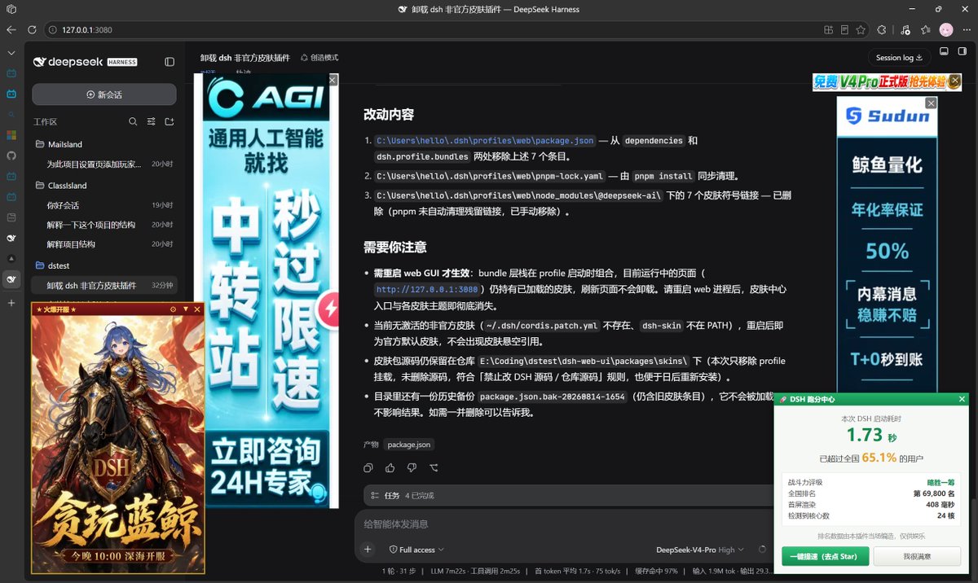Image resolution: width=978 pixels, height=583 pixels.
Task: Close the DSH 跑分中心 popup
Action: tap(963, 399)
